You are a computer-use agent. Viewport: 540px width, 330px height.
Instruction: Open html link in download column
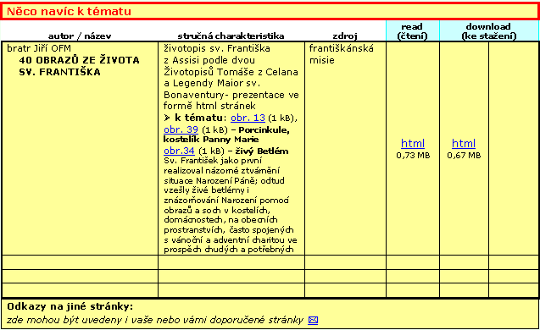tap(464, 143)
